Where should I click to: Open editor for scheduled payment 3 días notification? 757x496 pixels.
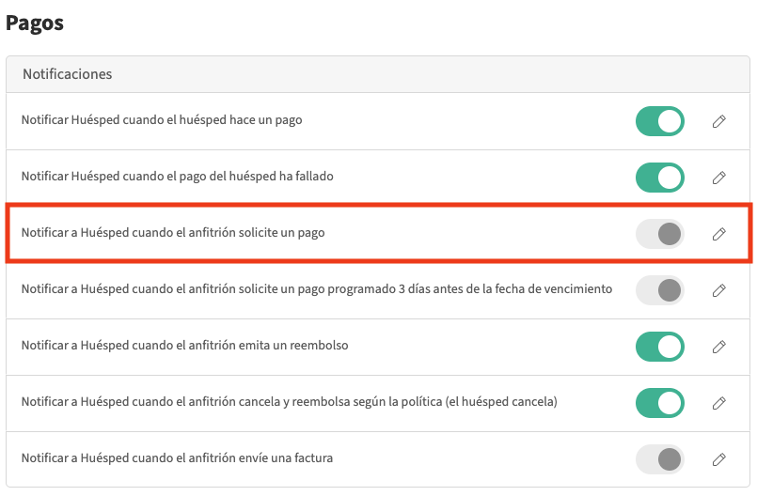(x=718, y=290)
